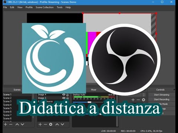This screenshot has width=178, height=133.
Task: Open the File menu
Action: tap(5, 7)
